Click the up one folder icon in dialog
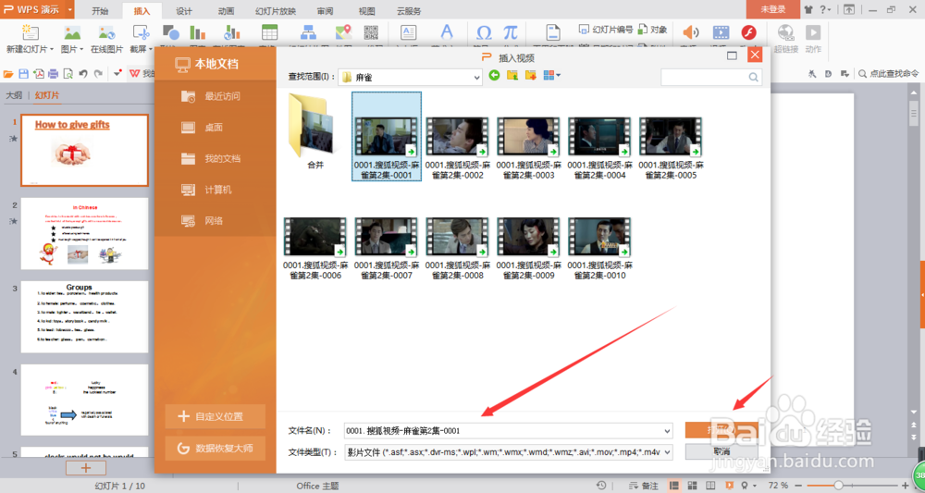925x493 pixels. tap(512, 76)
